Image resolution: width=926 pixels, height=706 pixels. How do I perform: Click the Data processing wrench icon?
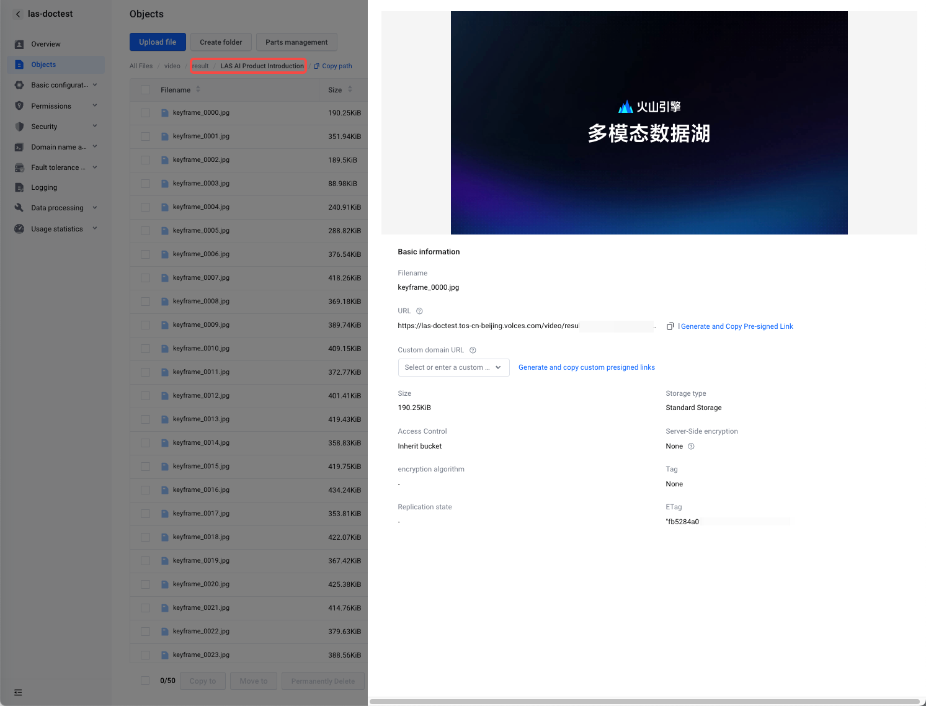[19, 208]
